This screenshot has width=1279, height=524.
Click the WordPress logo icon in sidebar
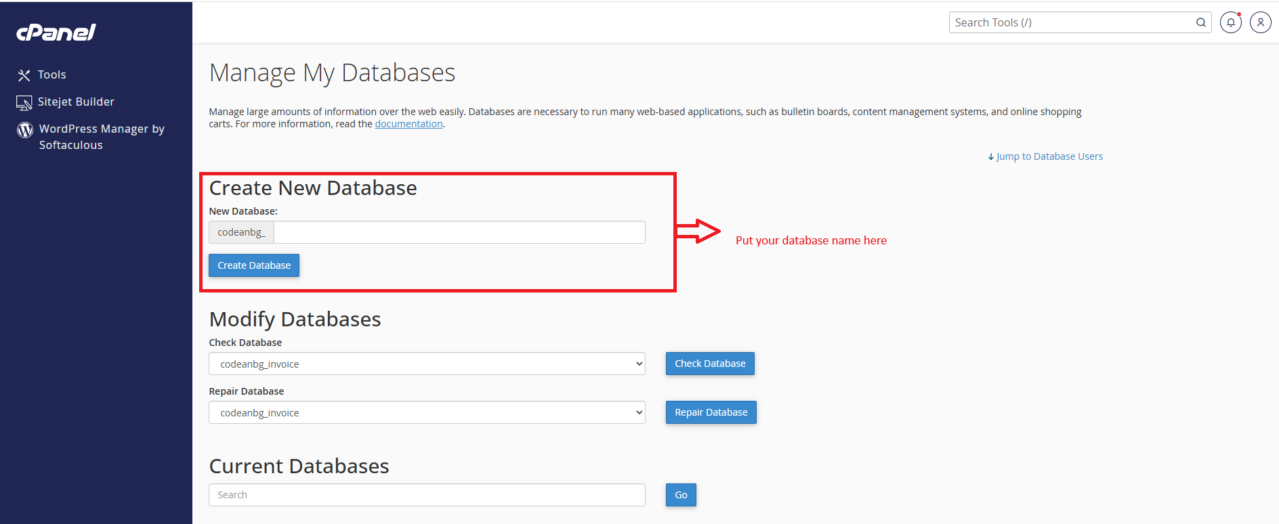tap(25, 129)
